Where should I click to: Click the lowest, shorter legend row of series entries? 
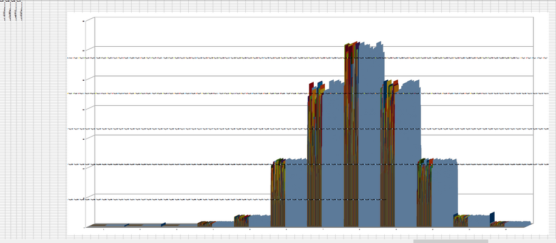(x=226, y=200)
